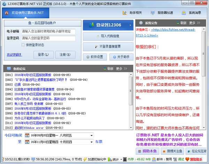The height and width of the screenshot is (164, 209).
Task: Click calendar icon of end date
Action: click(27, 142)
